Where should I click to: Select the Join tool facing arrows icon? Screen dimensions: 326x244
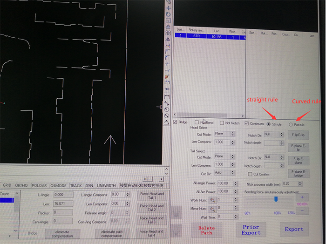[x=167, y=89]
